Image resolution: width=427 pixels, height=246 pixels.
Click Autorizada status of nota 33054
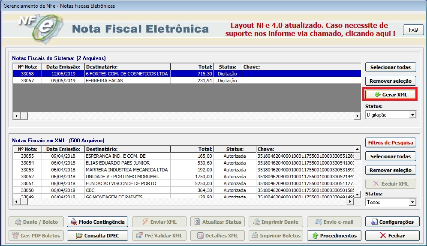235,163
